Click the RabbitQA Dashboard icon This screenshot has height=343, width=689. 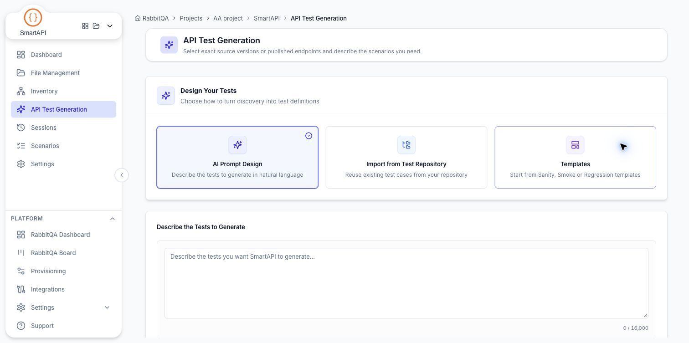pyautogui.click(x=21, y=235)
